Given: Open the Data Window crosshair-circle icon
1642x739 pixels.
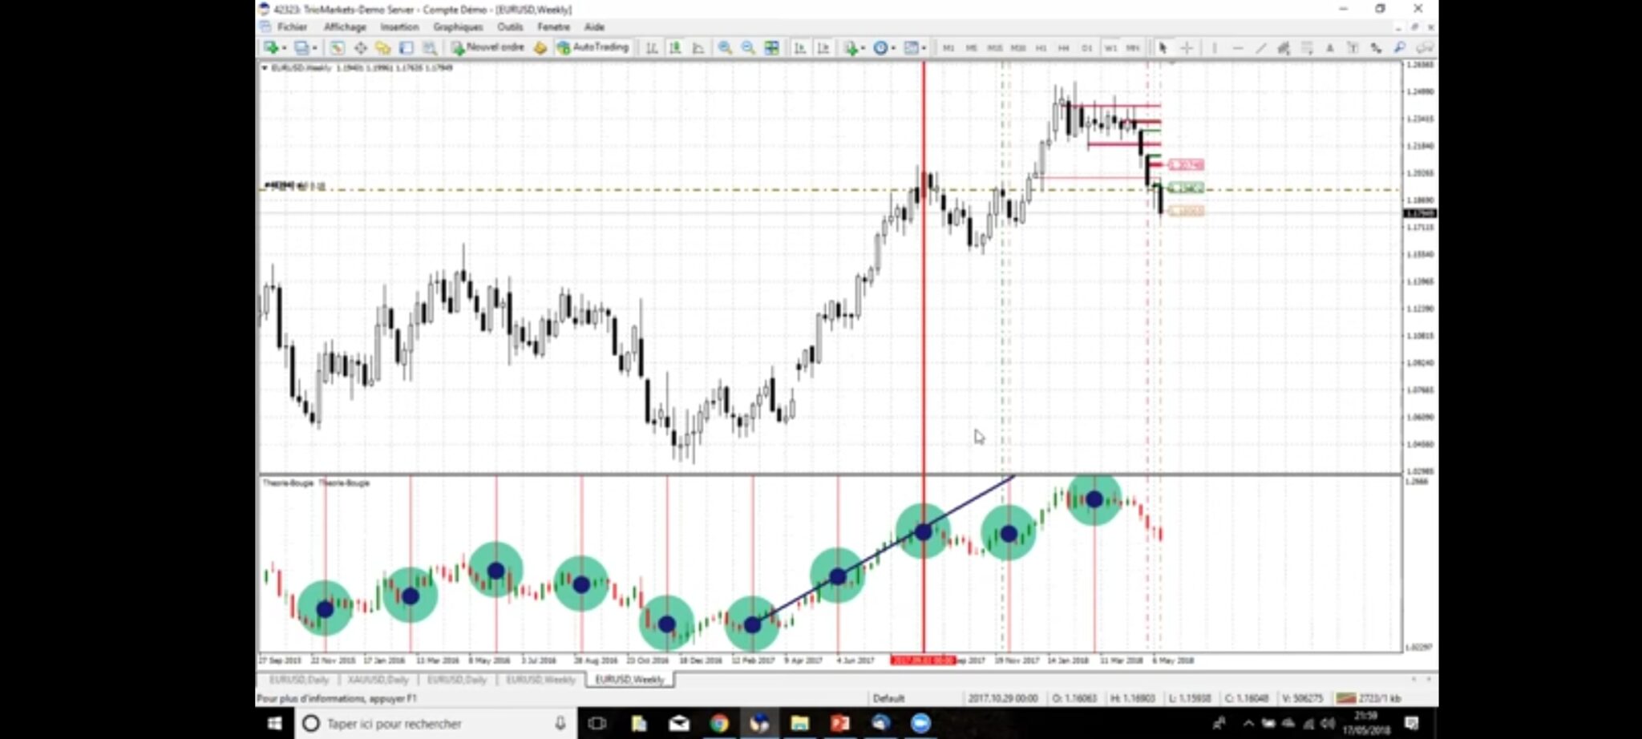Looking at the screenshot, I should pyautogui.click(x=360, y=48).
